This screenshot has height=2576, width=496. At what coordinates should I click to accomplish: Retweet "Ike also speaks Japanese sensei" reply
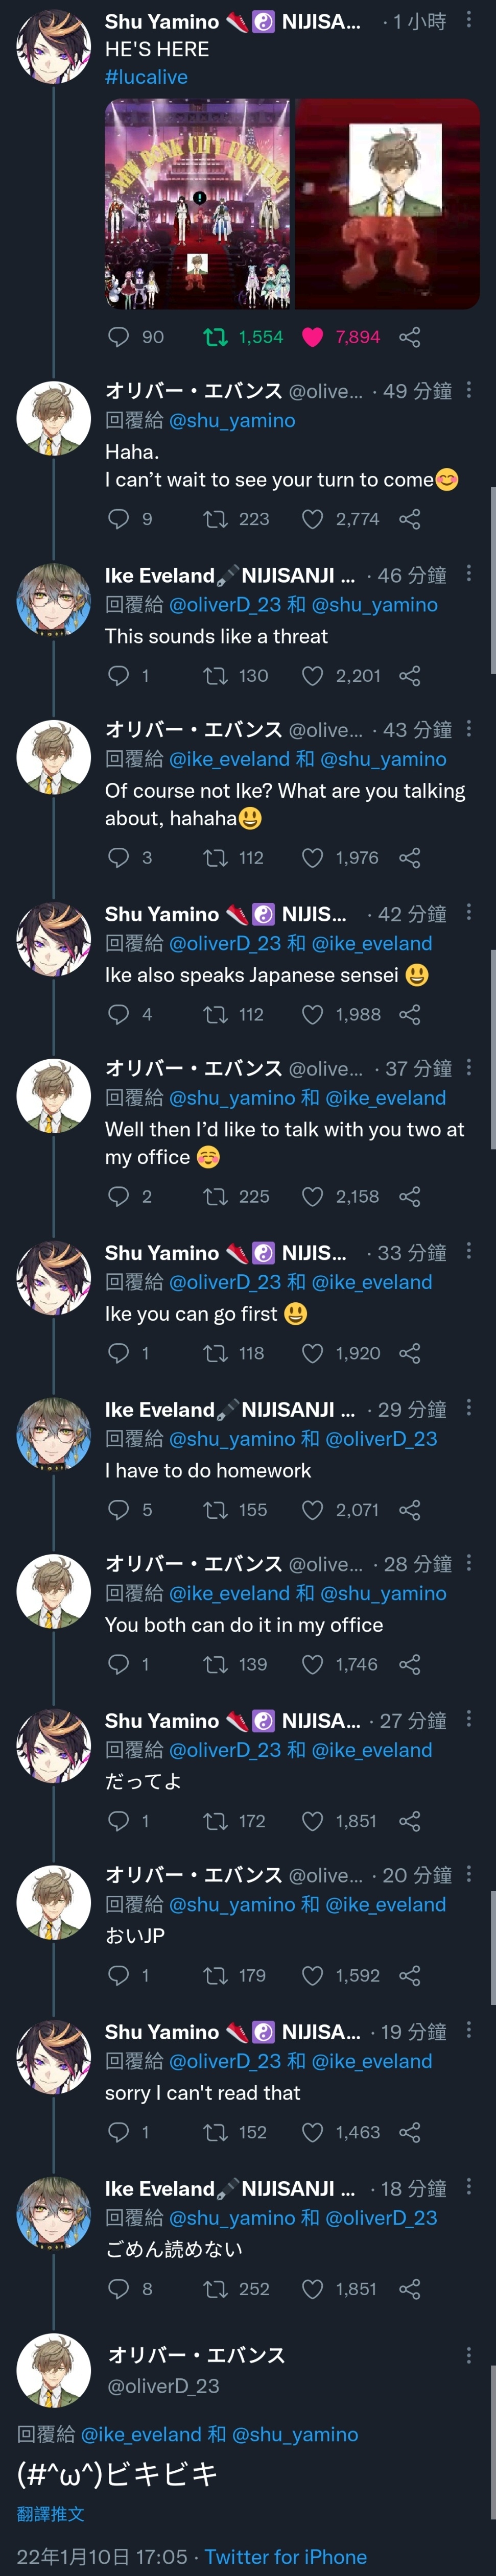[215, 1015]
